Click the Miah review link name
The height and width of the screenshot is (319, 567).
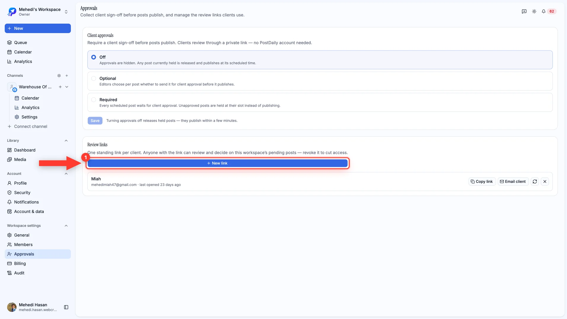tap(96, 179)
